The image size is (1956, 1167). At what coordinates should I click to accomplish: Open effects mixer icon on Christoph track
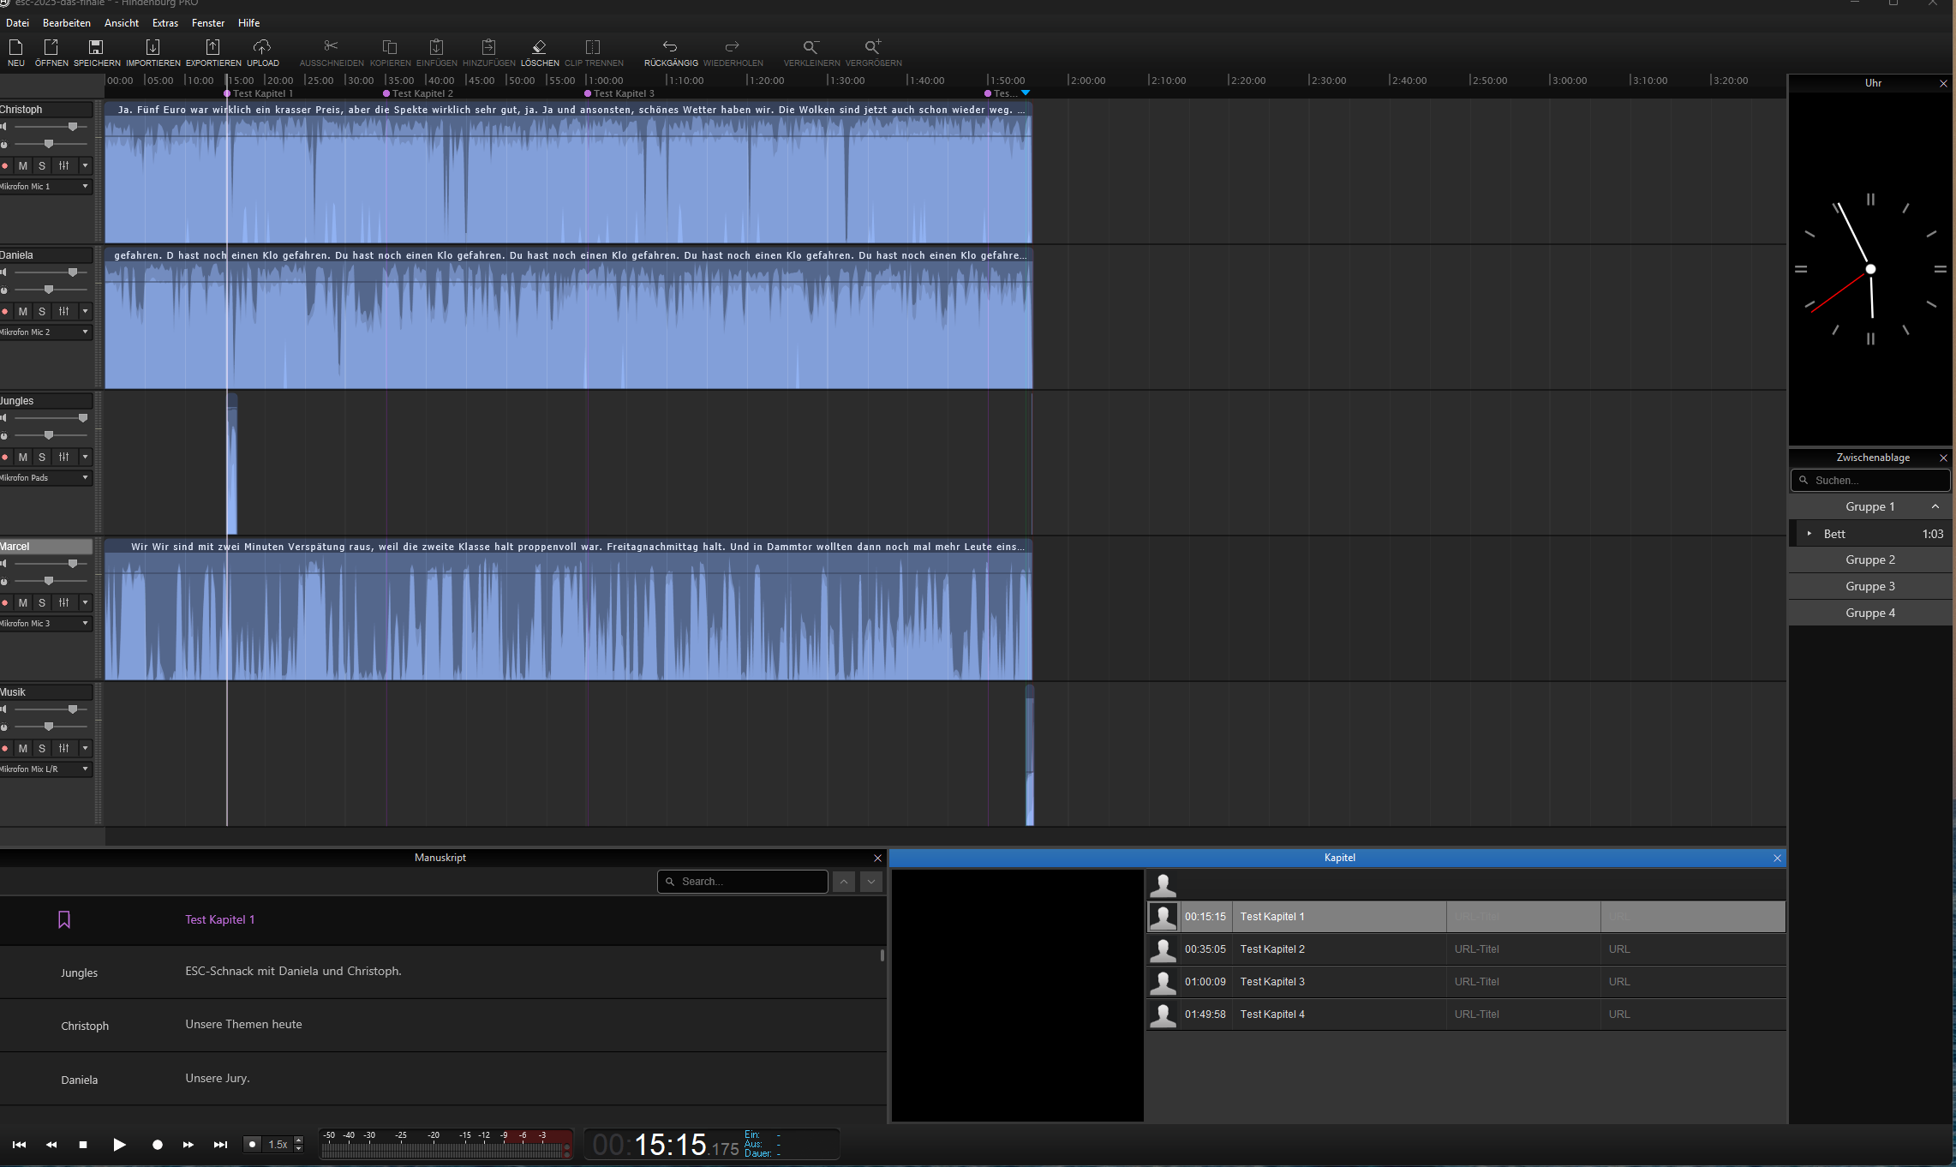pyautogui.click(x=63, y=165)
